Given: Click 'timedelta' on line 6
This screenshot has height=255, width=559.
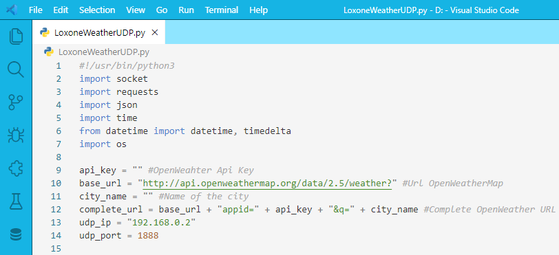Looking at the screenshot, I should coord(267,131).
